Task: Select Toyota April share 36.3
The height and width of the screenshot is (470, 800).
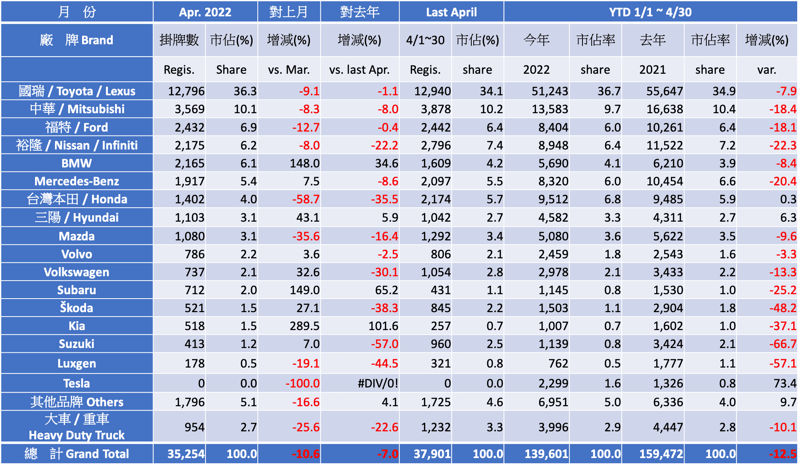Action: pos(245,91)
